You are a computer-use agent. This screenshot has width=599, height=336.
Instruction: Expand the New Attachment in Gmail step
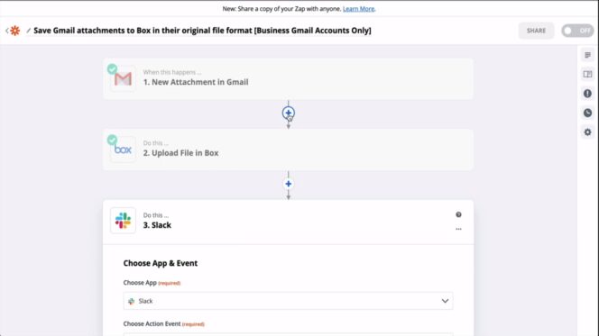point(288,79)
